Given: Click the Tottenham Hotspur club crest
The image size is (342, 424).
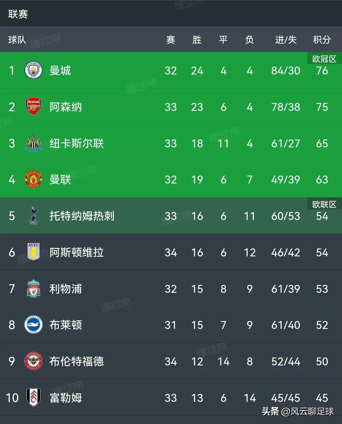Looking at the screenshot, I should click(34, 216).
